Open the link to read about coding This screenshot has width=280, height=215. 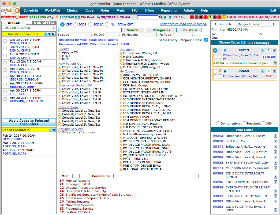[183, 24]
